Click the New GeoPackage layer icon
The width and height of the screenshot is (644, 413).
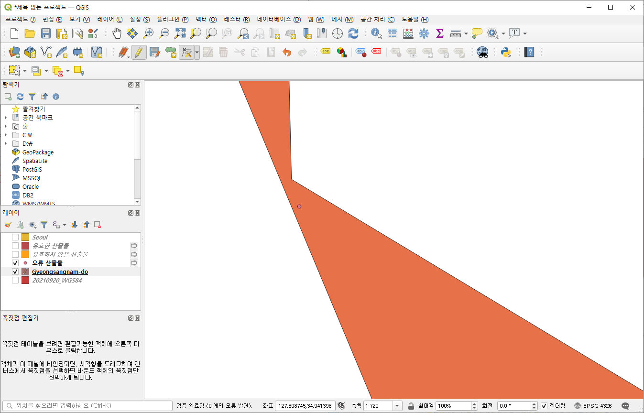tap(30, 52)
